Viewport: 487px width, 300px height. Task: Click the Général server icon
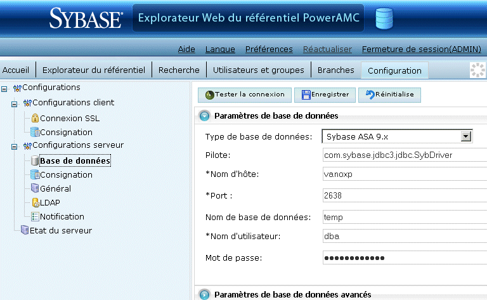pyautogui.click(x=35, y=188)
